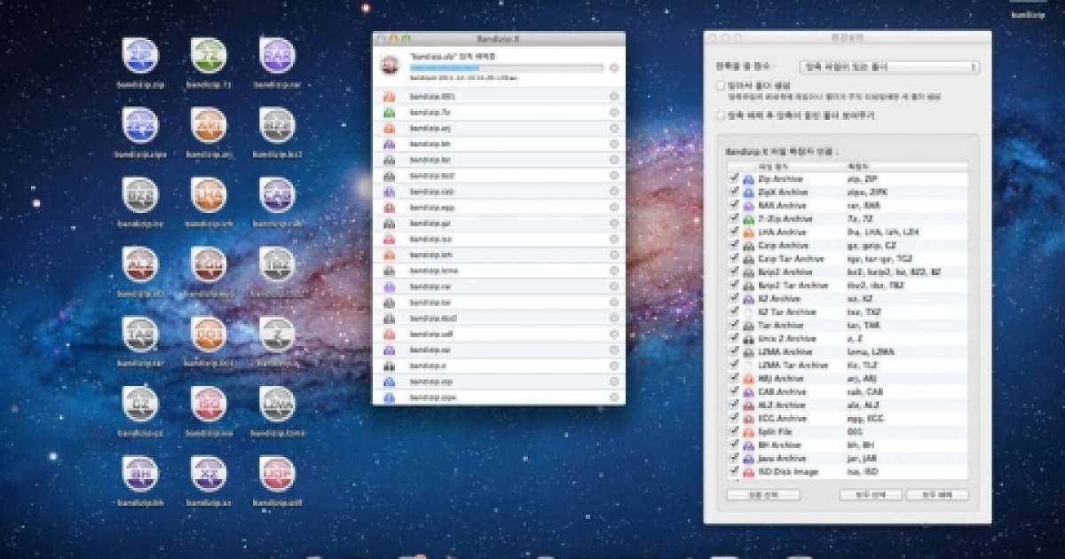Uncheck the 7-Zip Archive association
The height and width of the screenshot is (559, 1065).
pyautogui.click(x=734, y=218)
